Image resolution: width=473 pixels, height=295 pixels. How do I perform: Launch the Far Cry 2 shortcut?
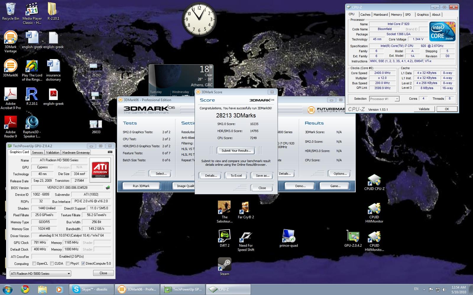pos(246,210)
